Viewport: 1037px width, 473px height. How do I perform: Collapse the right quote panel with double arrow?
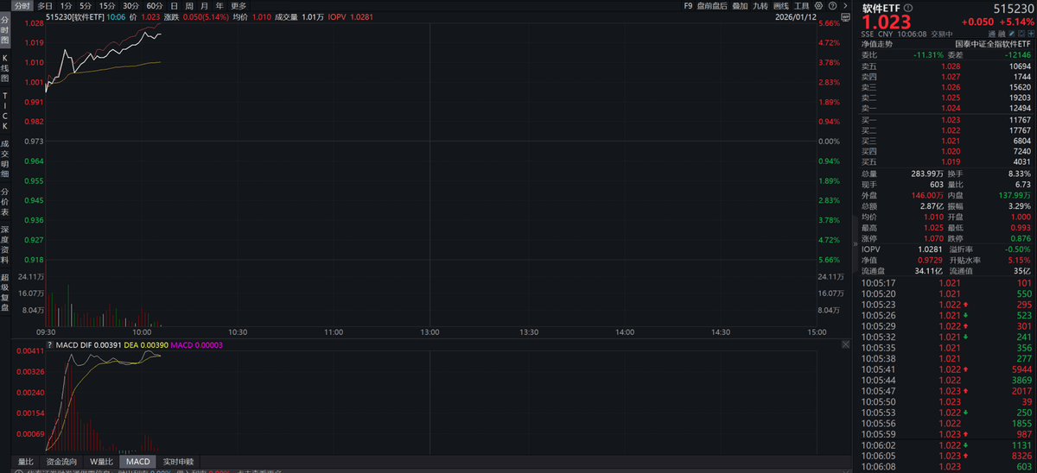click(856, 243)
